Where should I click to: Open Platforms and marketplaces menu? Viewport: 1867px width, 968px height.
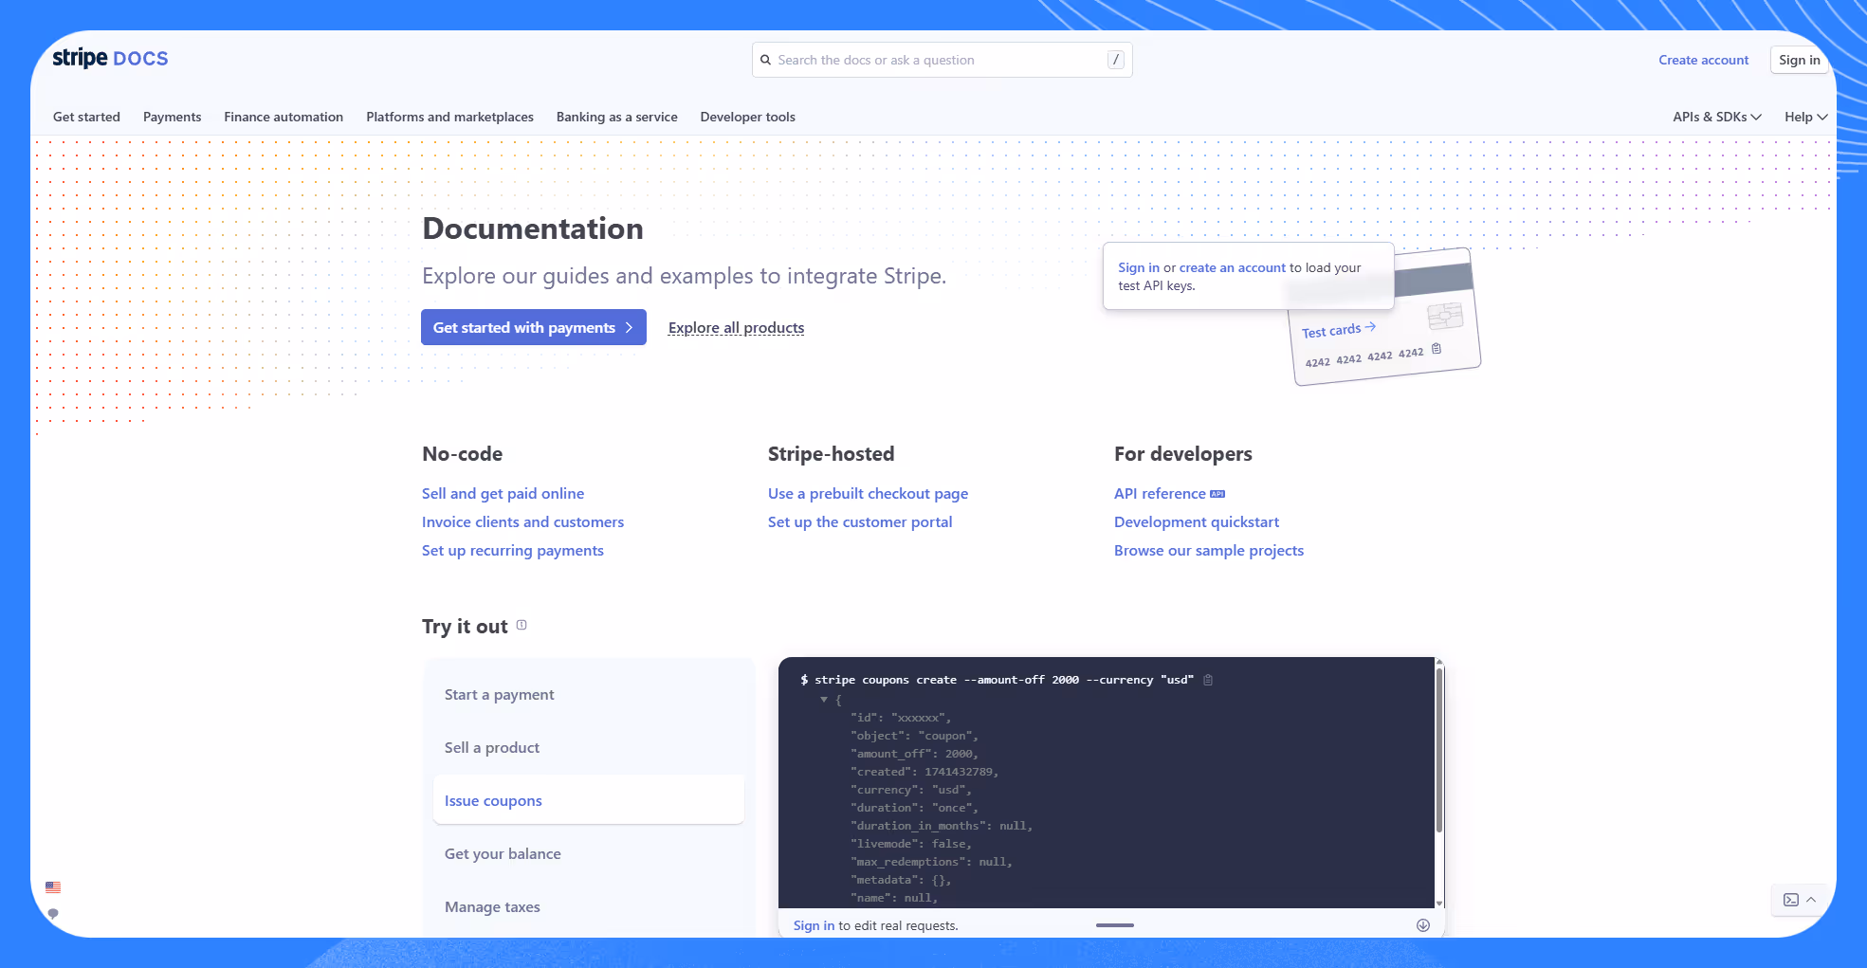pos(449,117)
